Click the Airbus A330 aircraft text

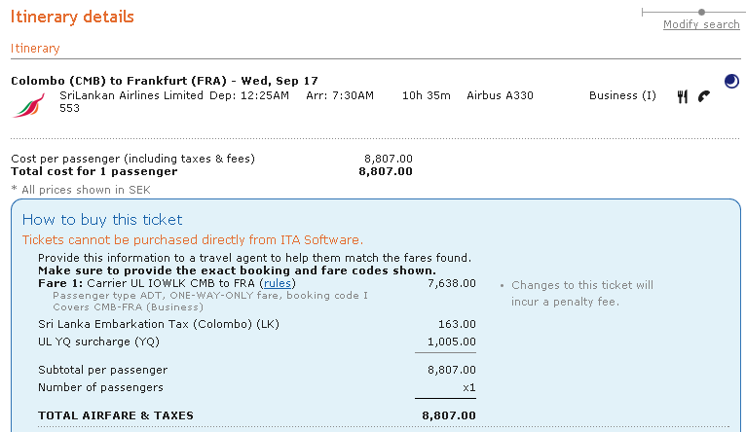500,95
